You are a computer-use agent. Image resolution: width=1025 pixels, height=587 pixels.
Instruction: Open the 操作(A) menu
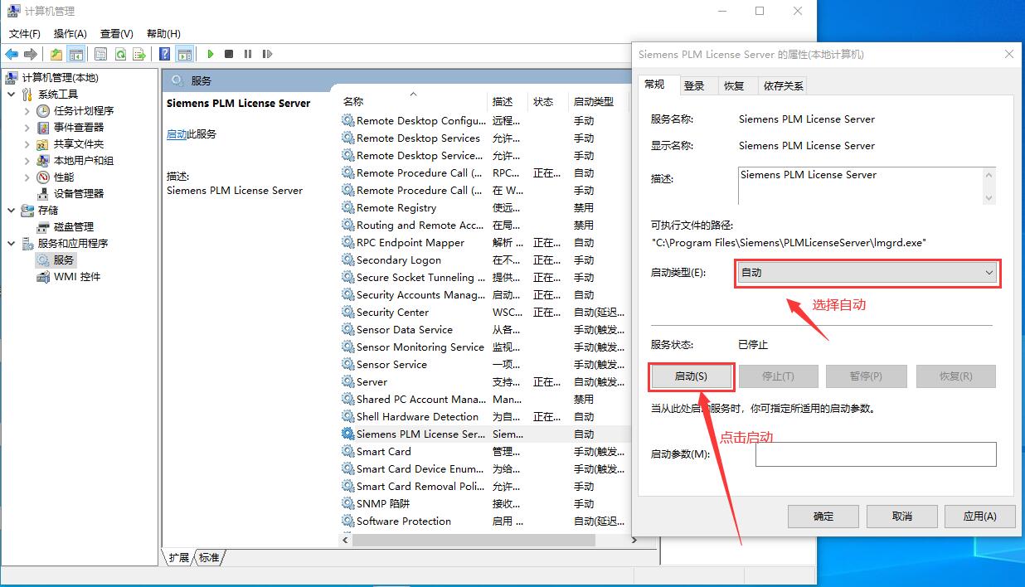pyautogui.click(x=70, y=33)
